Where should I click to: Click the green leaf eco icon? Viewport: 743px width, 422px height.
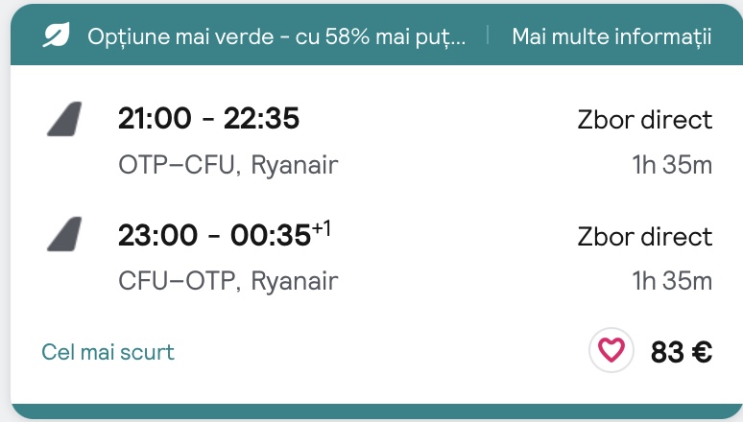(x=57, y=36)
